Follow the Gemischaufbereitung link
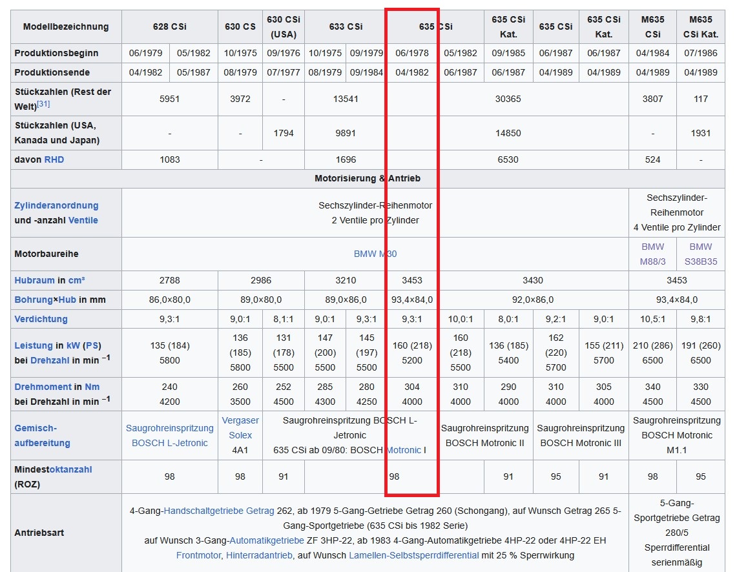The height and width of the screenshot is (572, 737). 42,436
